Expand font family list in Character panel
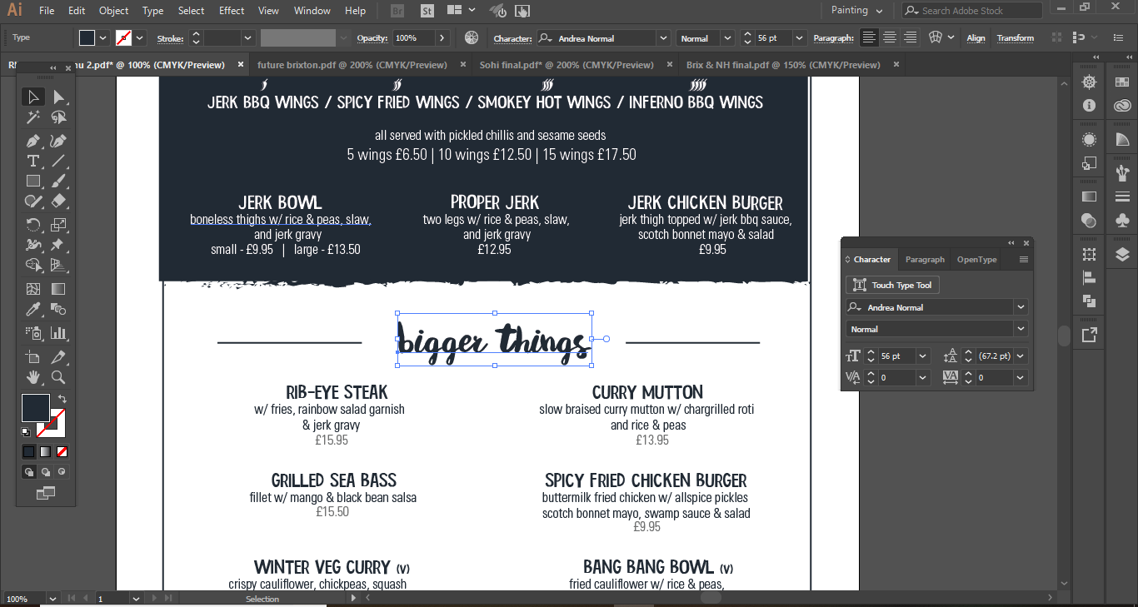This screenshot has width=1138, height=607. coord(1021,307)
